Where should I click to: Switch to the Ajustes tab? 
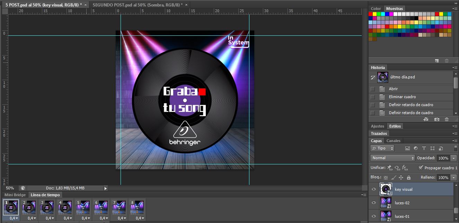pos(378,126)
